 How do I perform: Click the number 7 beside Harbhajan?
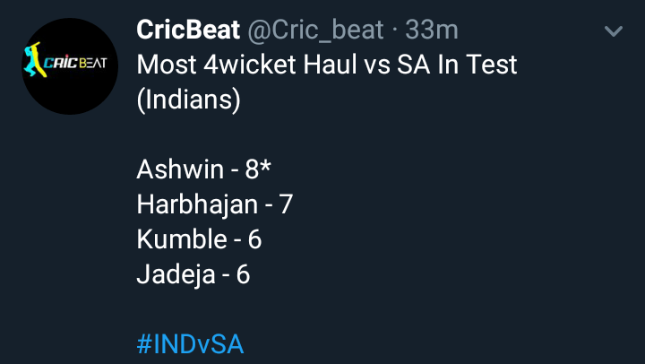(x=286, y=204)
